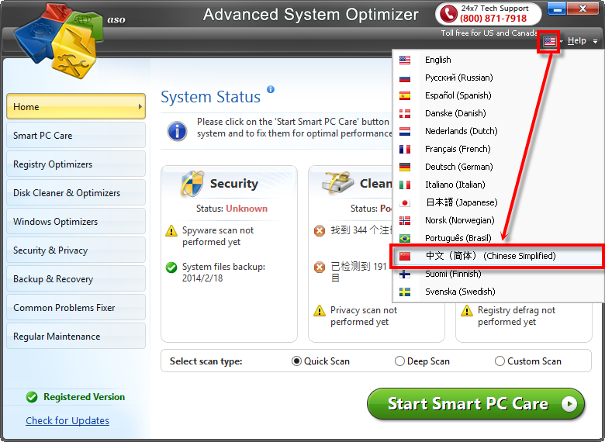Click the red X icon beside 191
The width and height of the screenshot is (605, 442).
tap(320, 267)
